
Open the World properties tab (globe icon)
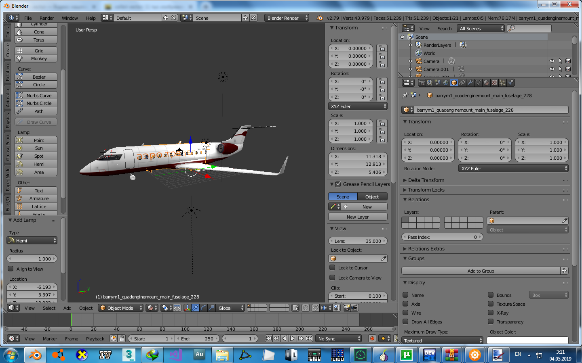(x=446, y=83)
